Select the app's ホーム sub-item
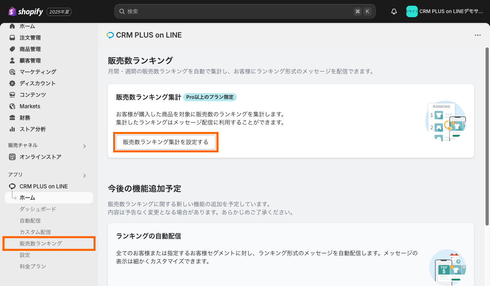 [x=49, y=198]
